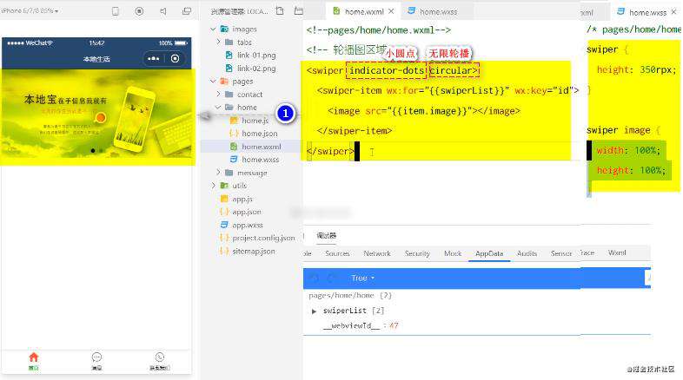Screen dimensions: 683x380
Task: Click the record circle icon in simulator toolbar
Action: (x=139, y=11)
